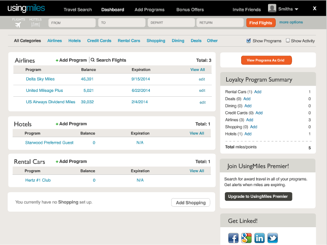The width and height of the screenshot is (327, 245).
Task: Edit the Delta Sky Miles row
Action: (202, 79)
